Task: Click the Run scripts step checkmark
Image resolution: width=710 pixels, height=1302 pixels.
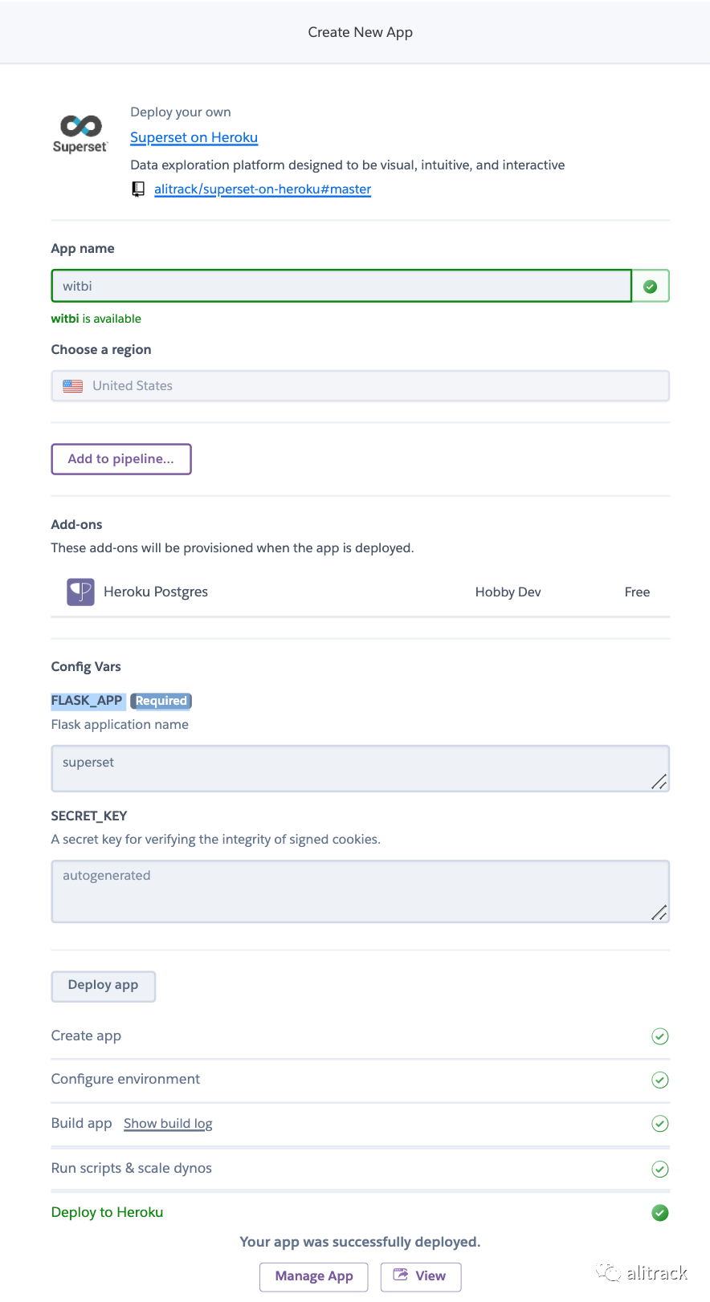Action: (x=660, y=1169)
